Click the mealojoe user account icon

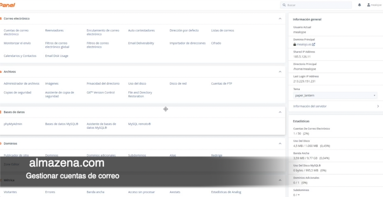click(x=369, y=5)
